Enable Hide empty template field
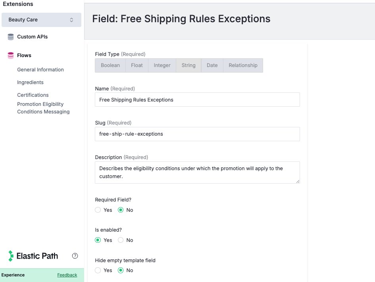 pos(98,270)
